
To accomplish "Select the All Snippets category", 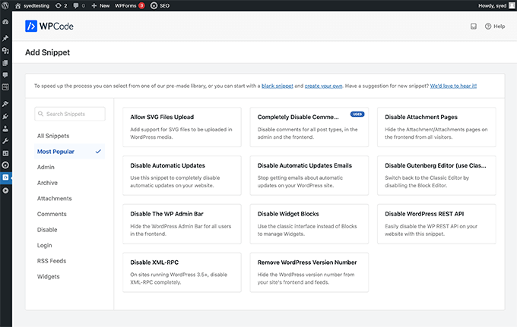I will (54, 135).
